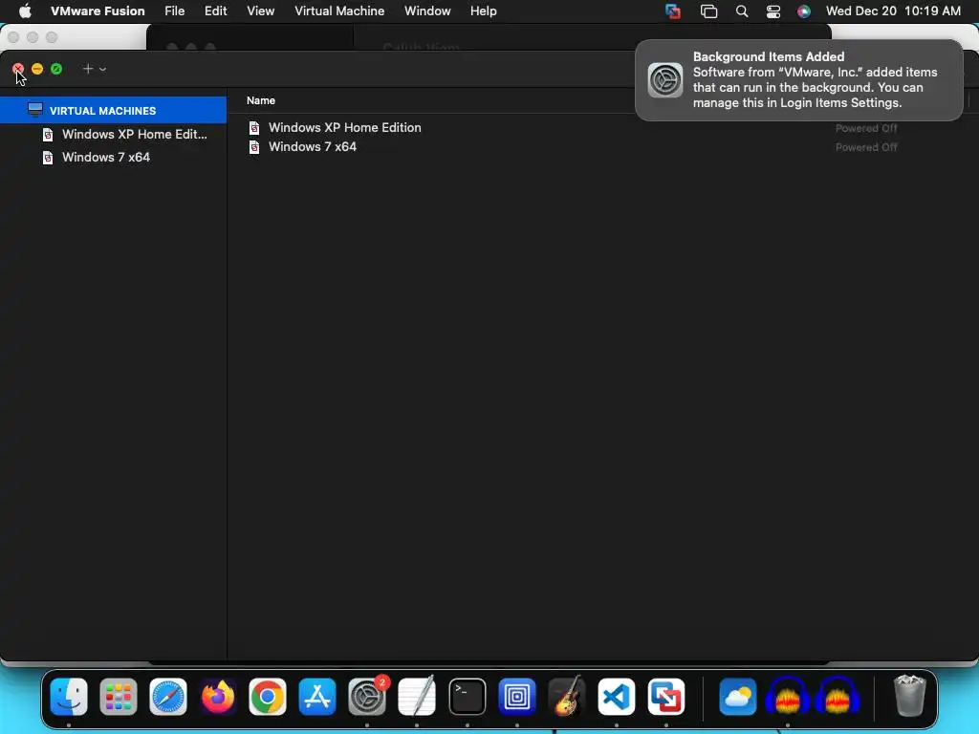
Task: Minimize the Virtual Machine Library window
Action: click(x=37, y=69)
